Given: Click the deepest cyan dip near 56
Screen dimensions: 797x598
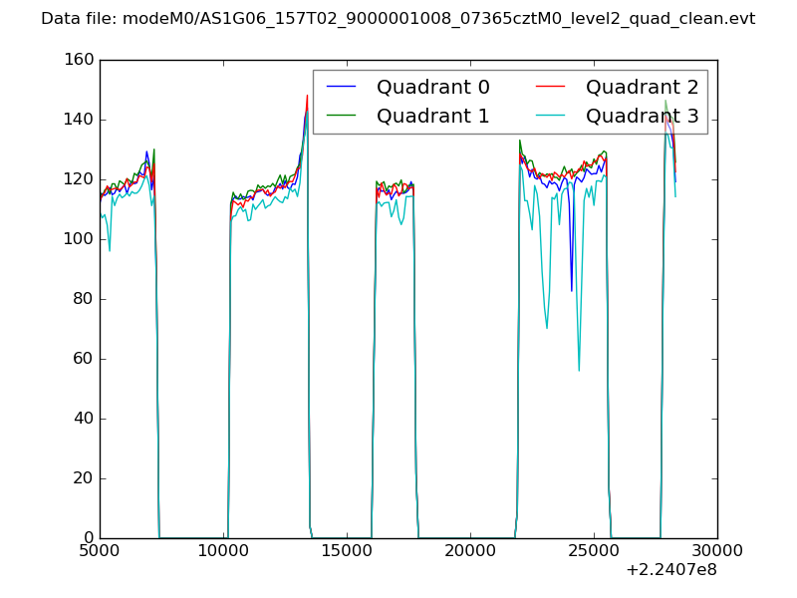Looking at the screenshot, I should click(x=579, y=370).
